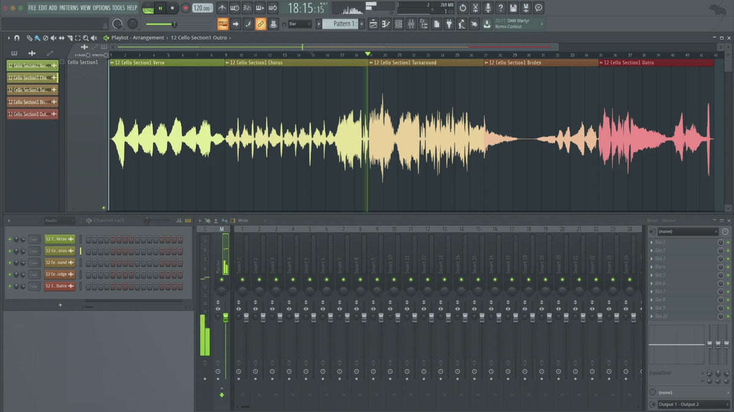Click the save project floppy icon
This screenshot has width=734, height=412.
(x=513, y=8)
